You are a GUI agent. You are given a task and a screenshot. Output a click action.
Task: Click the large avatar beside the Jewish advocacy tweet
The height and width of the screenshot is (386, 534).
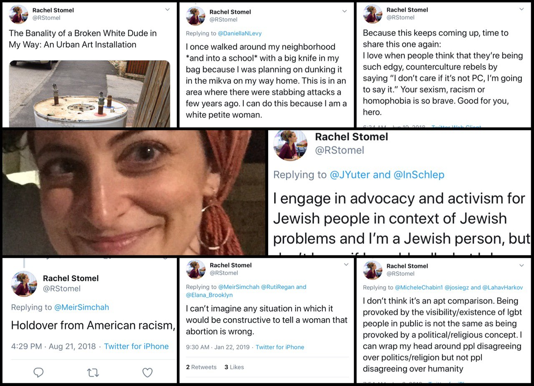[x=290, y=145]
